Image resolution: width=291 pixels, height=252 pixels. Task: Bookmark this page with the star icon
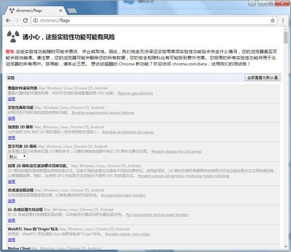click(x=273, y=20)
